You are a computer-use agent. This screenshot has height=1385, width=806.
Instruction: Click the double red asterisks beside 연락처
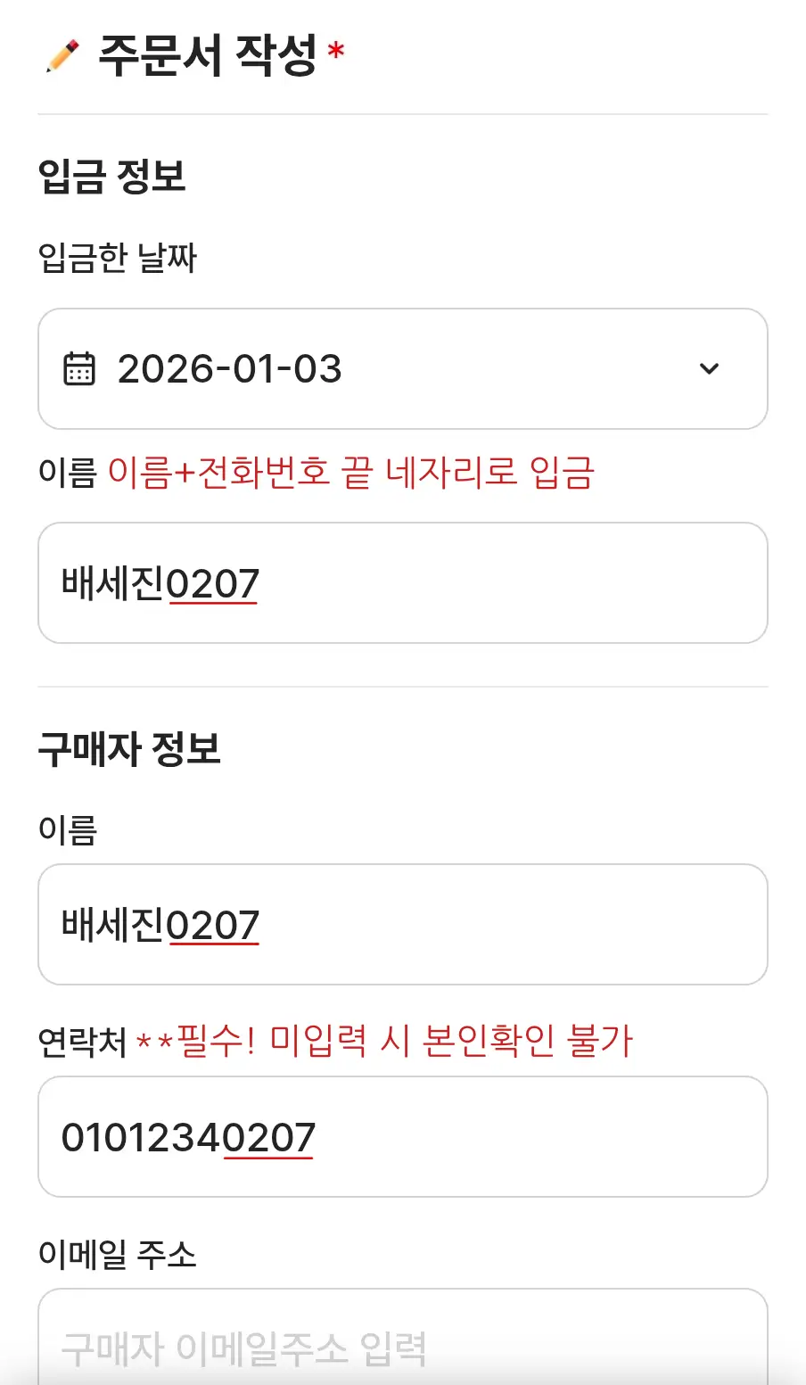(154, 1042)
